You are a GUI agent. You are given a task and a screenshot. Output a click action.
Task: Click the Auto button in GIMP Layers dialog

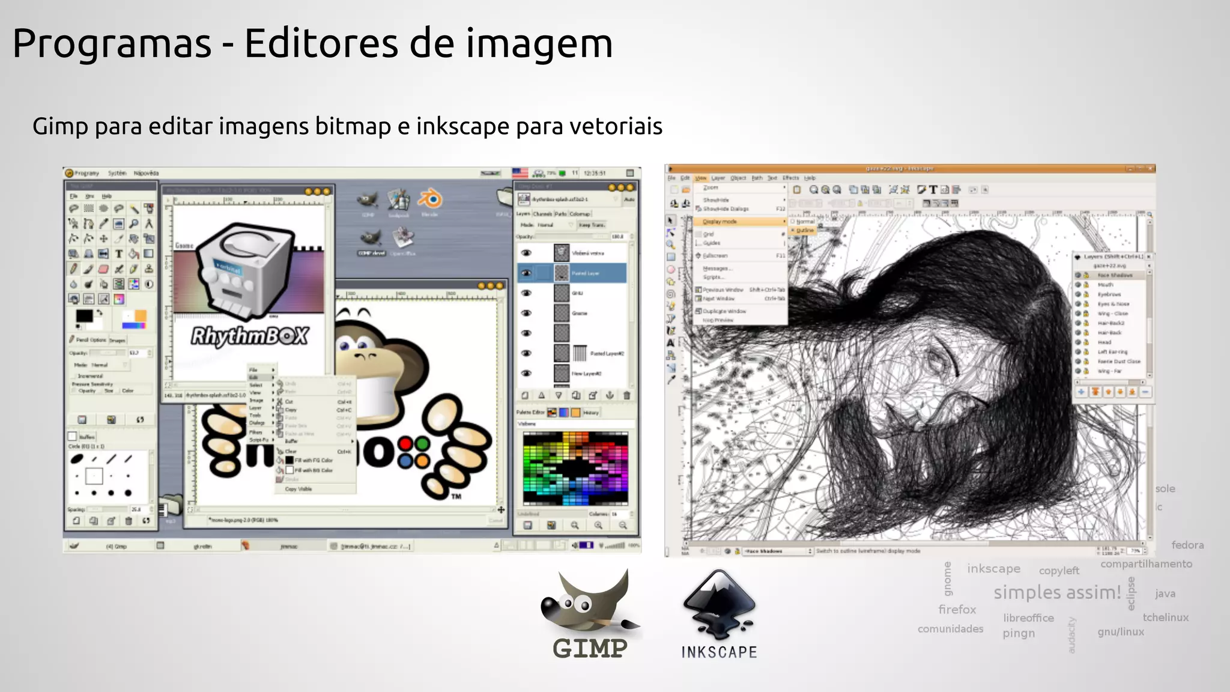[x=629, y=199]
